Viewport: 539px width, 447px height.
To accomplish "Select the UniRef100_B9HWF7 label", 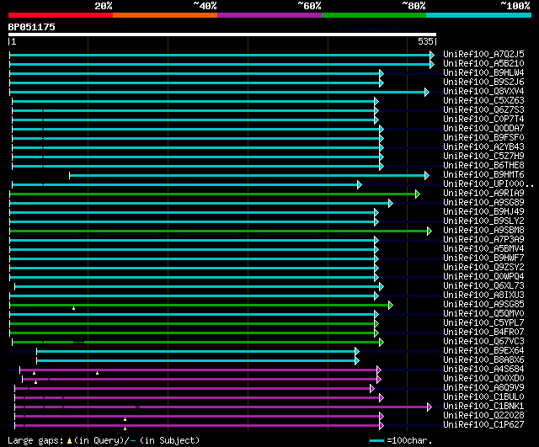I will (483, 258).
